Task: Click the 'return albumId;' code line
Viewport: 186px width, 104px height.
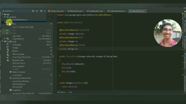Action: [69, 87]
